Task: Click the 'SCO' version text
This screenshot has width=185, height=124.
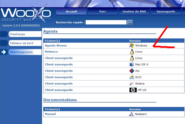Action: coord(138,77)
